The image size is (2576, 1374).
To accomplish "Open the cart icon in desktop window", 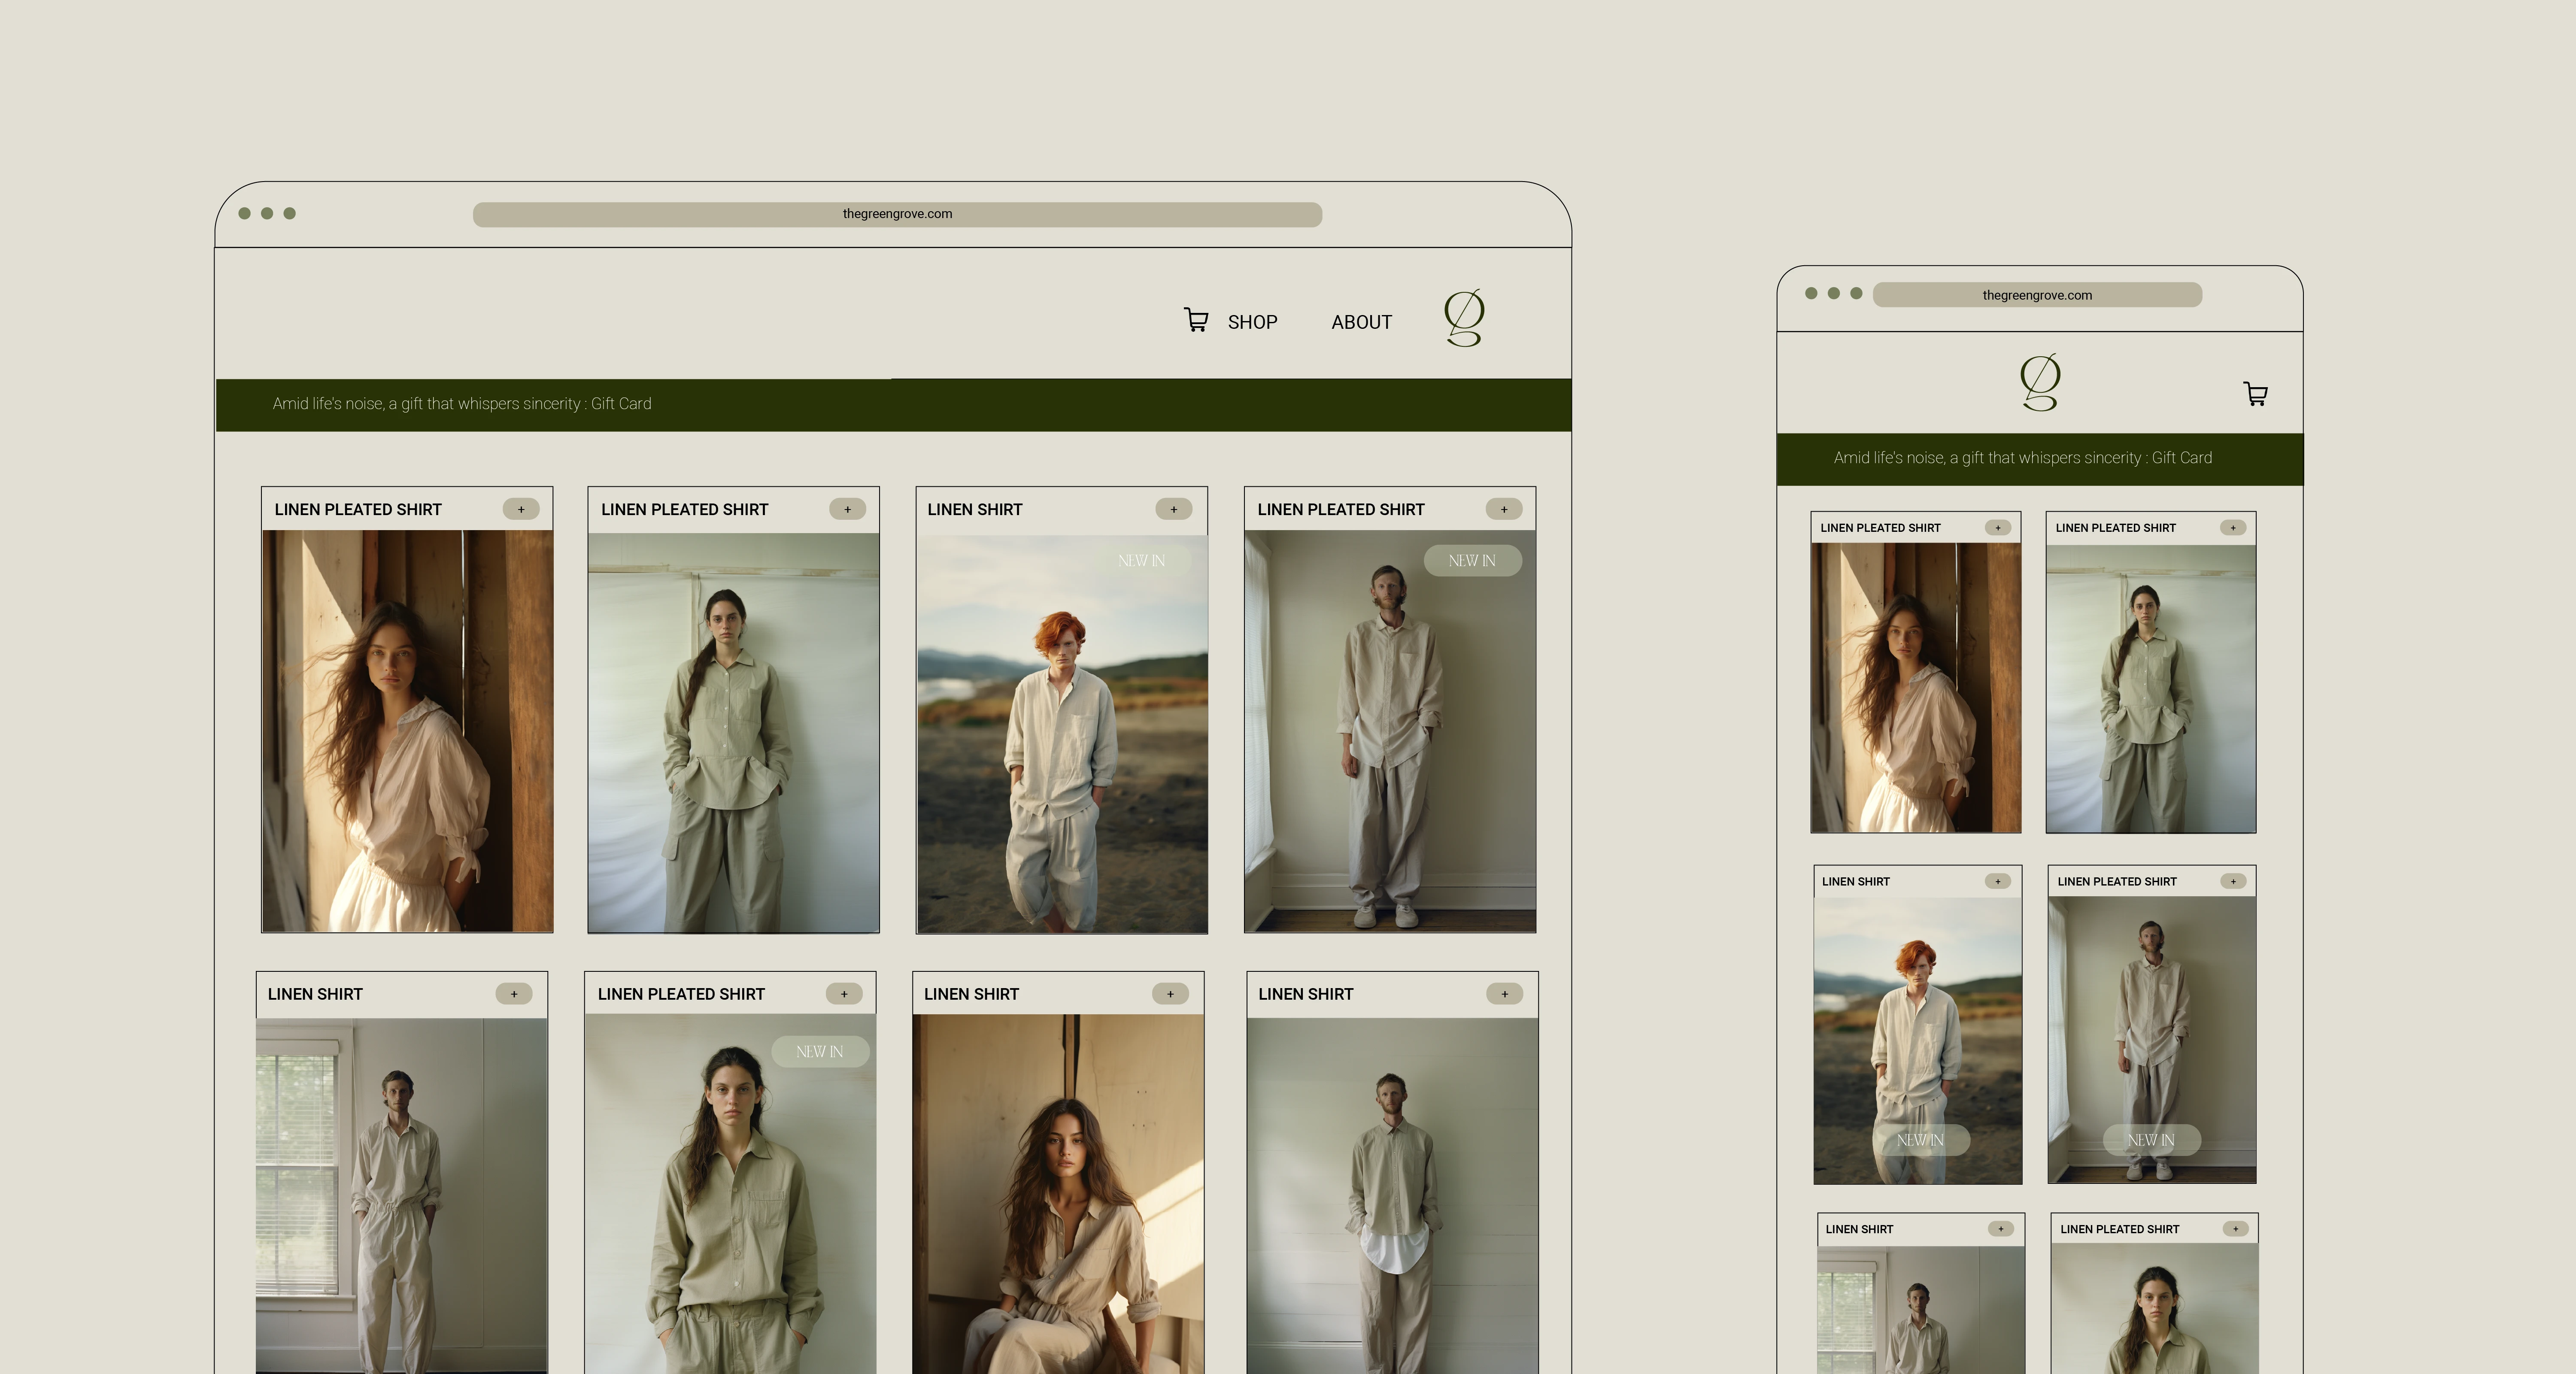I will [x=1196, y=320].
